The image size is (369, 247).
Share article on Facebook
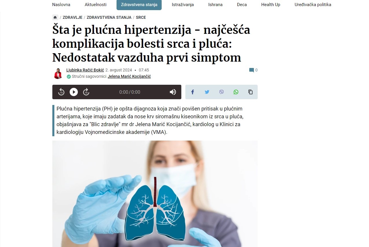193,92
